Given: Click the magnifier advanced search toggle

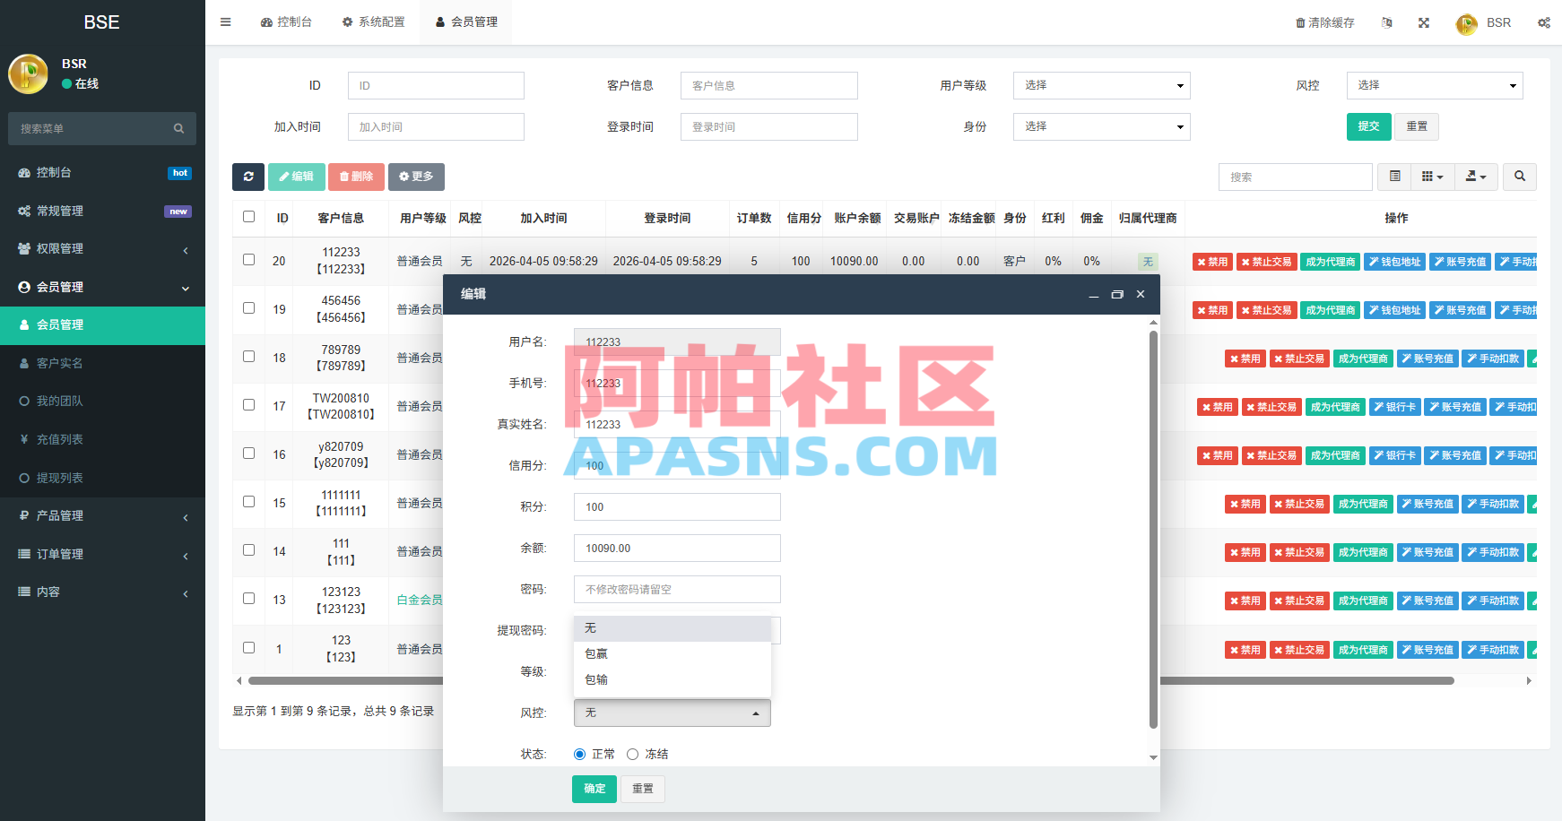Looking at the screenshot, I should [x=1520, y=177].
